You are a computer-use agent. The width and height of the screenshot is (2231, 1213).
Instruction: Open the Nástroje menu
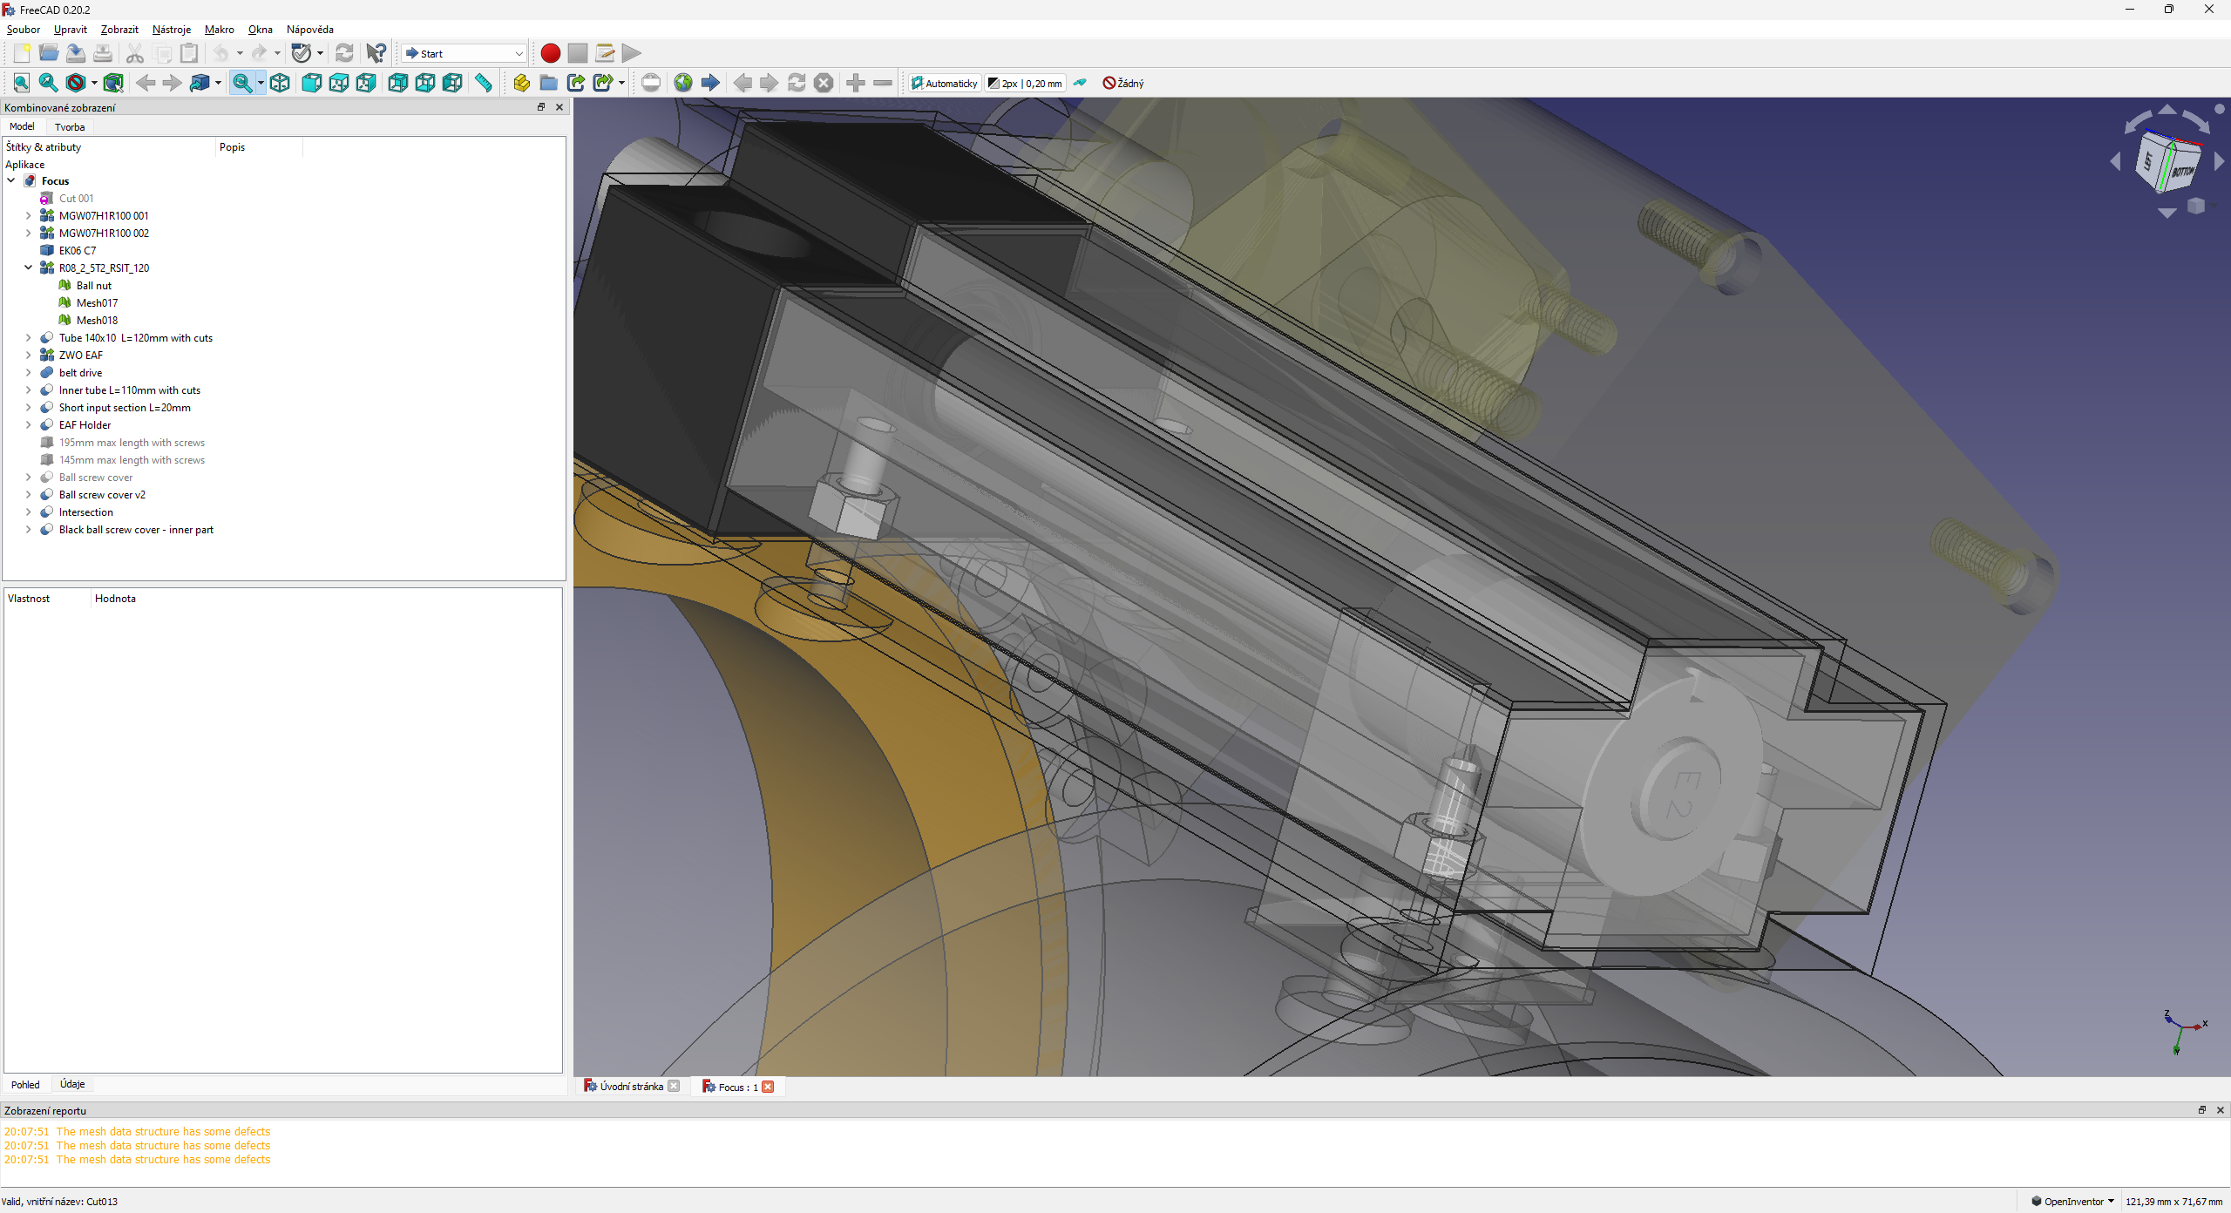tap(171, 29)
